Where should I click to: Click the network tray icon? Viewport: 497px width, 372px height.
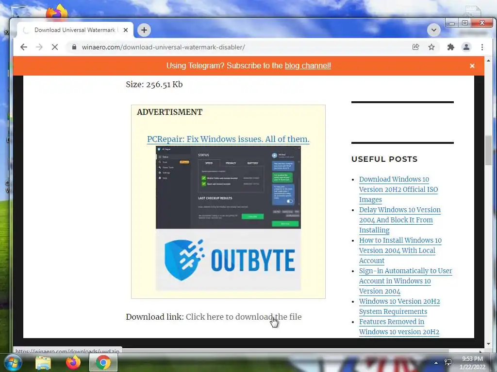(x=448, y=362)
